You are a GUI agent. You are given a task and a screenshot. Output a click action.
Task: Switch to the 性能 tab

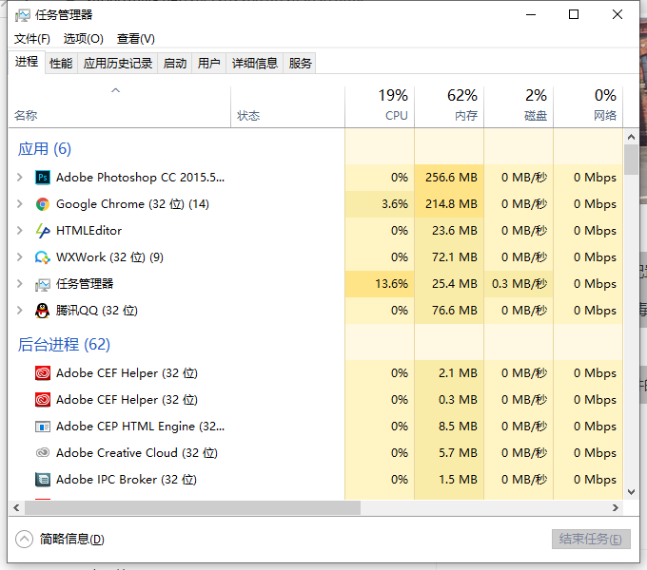click(x=61, y=64)
